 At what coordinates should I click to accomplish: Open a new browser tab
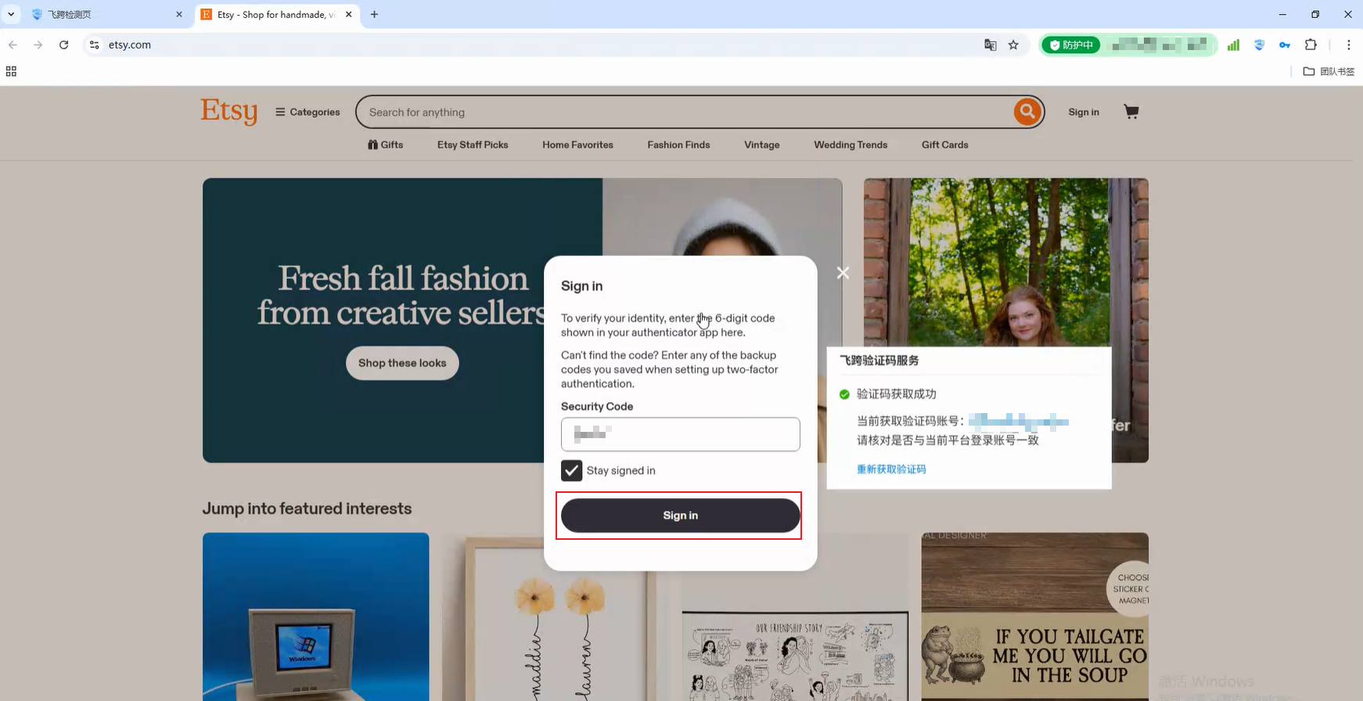[x=375, y=14]
